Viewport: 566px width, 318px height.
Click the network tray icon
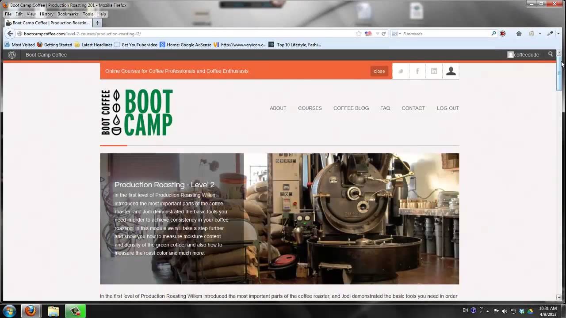click(x=513, y=311)
